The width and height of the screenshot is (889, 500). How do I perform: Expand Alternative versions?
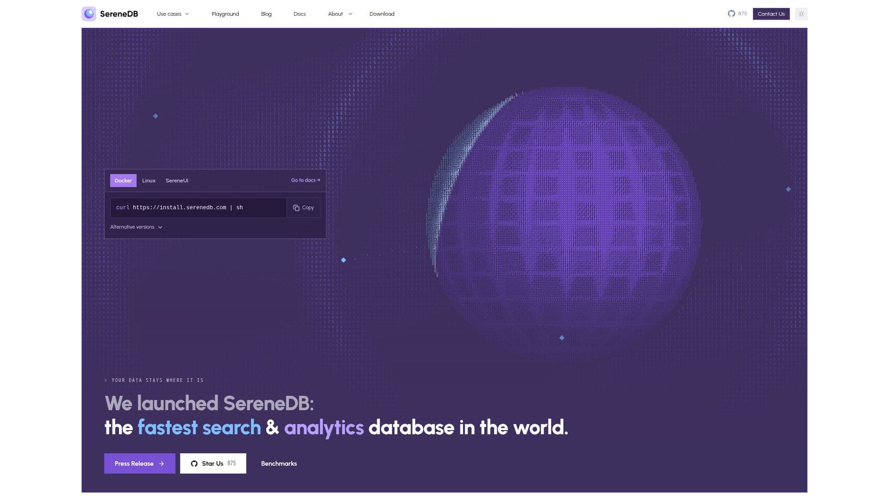point(136,227)
